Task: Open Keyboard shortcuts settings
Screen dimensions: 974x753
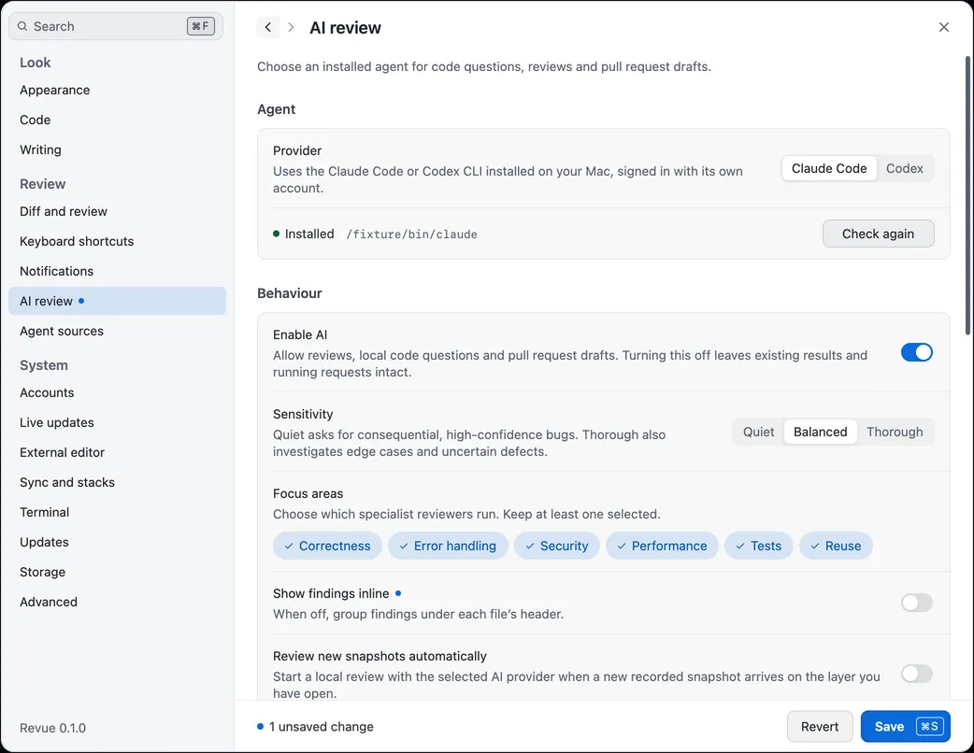Action: coord(117,241)
